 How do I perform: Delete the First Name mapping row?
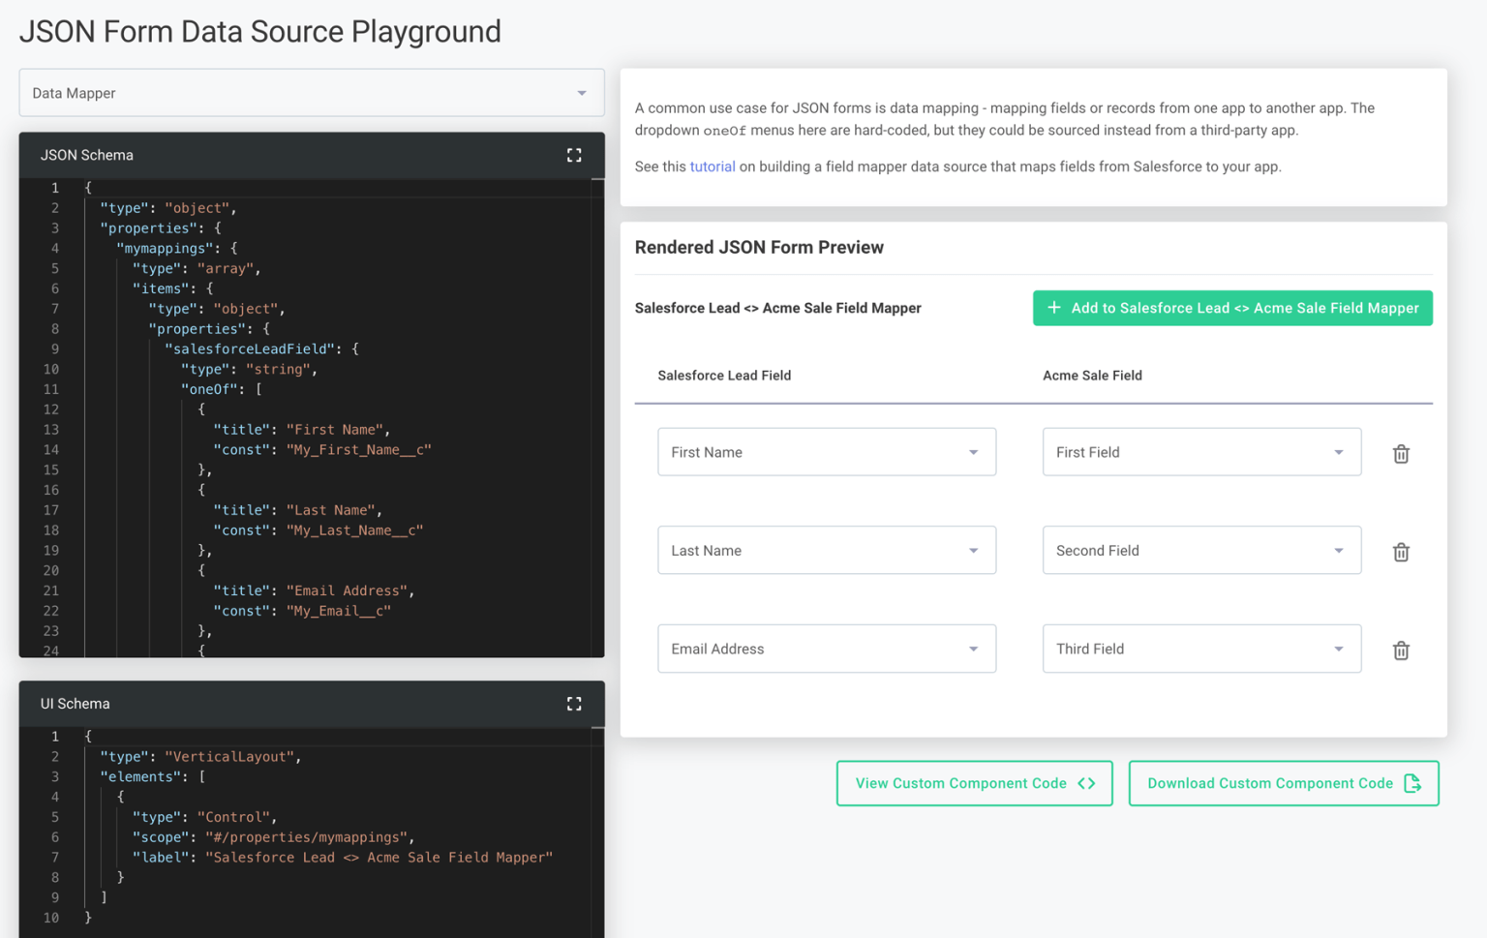1401,454
